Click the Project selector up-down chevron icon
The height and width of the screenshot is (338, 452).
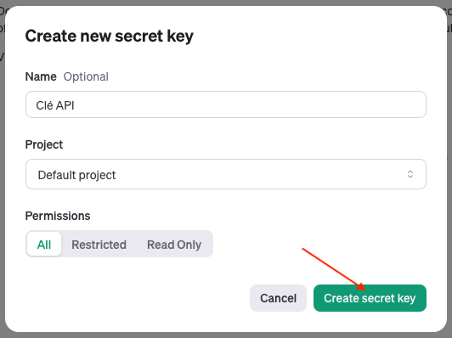(x=410, y=174)
